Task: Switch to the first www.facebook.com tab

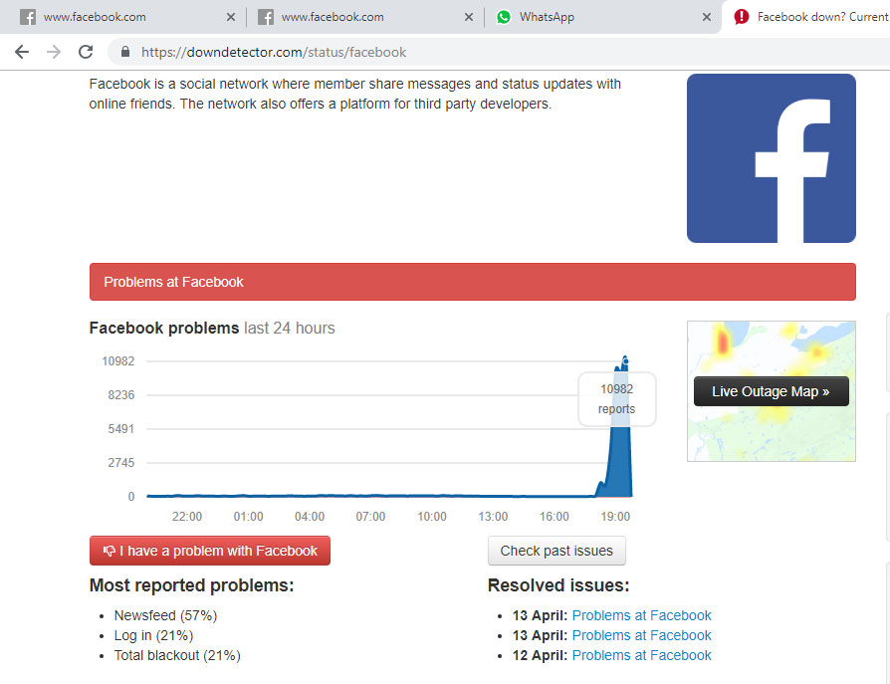Action: point(122,17)
